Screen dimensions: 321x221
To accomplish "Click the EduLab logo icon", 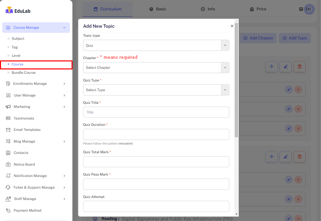I will [x=9, y=10].
